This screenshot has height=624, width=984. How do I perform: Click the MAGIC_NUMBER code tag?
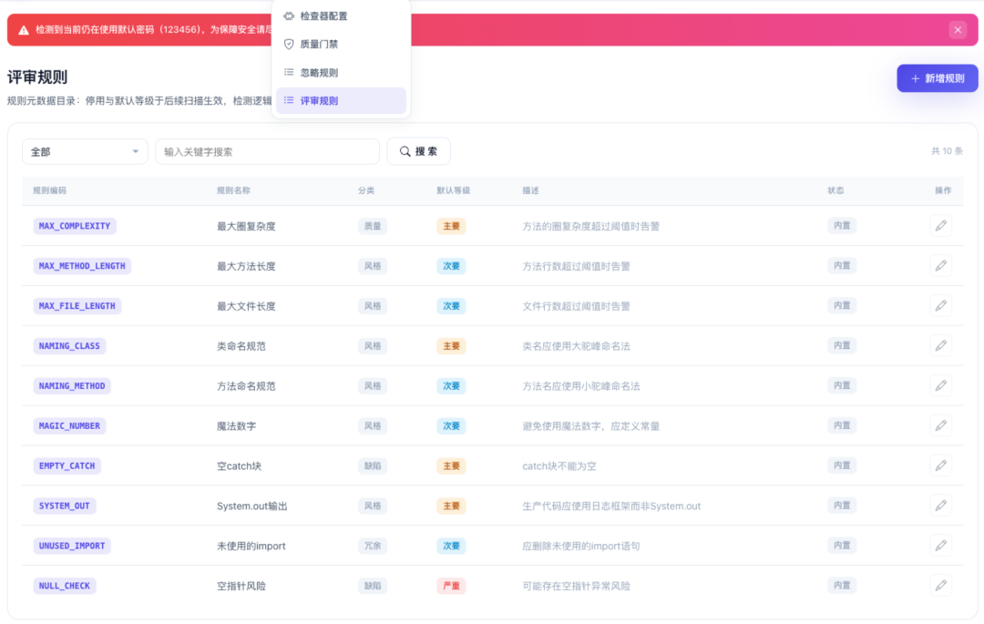(69, 425)
